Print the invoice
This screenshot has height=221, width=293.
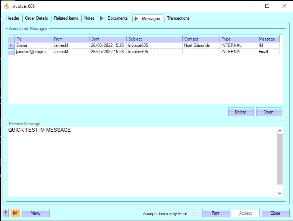pyautogui.click(x=215, y=213)
